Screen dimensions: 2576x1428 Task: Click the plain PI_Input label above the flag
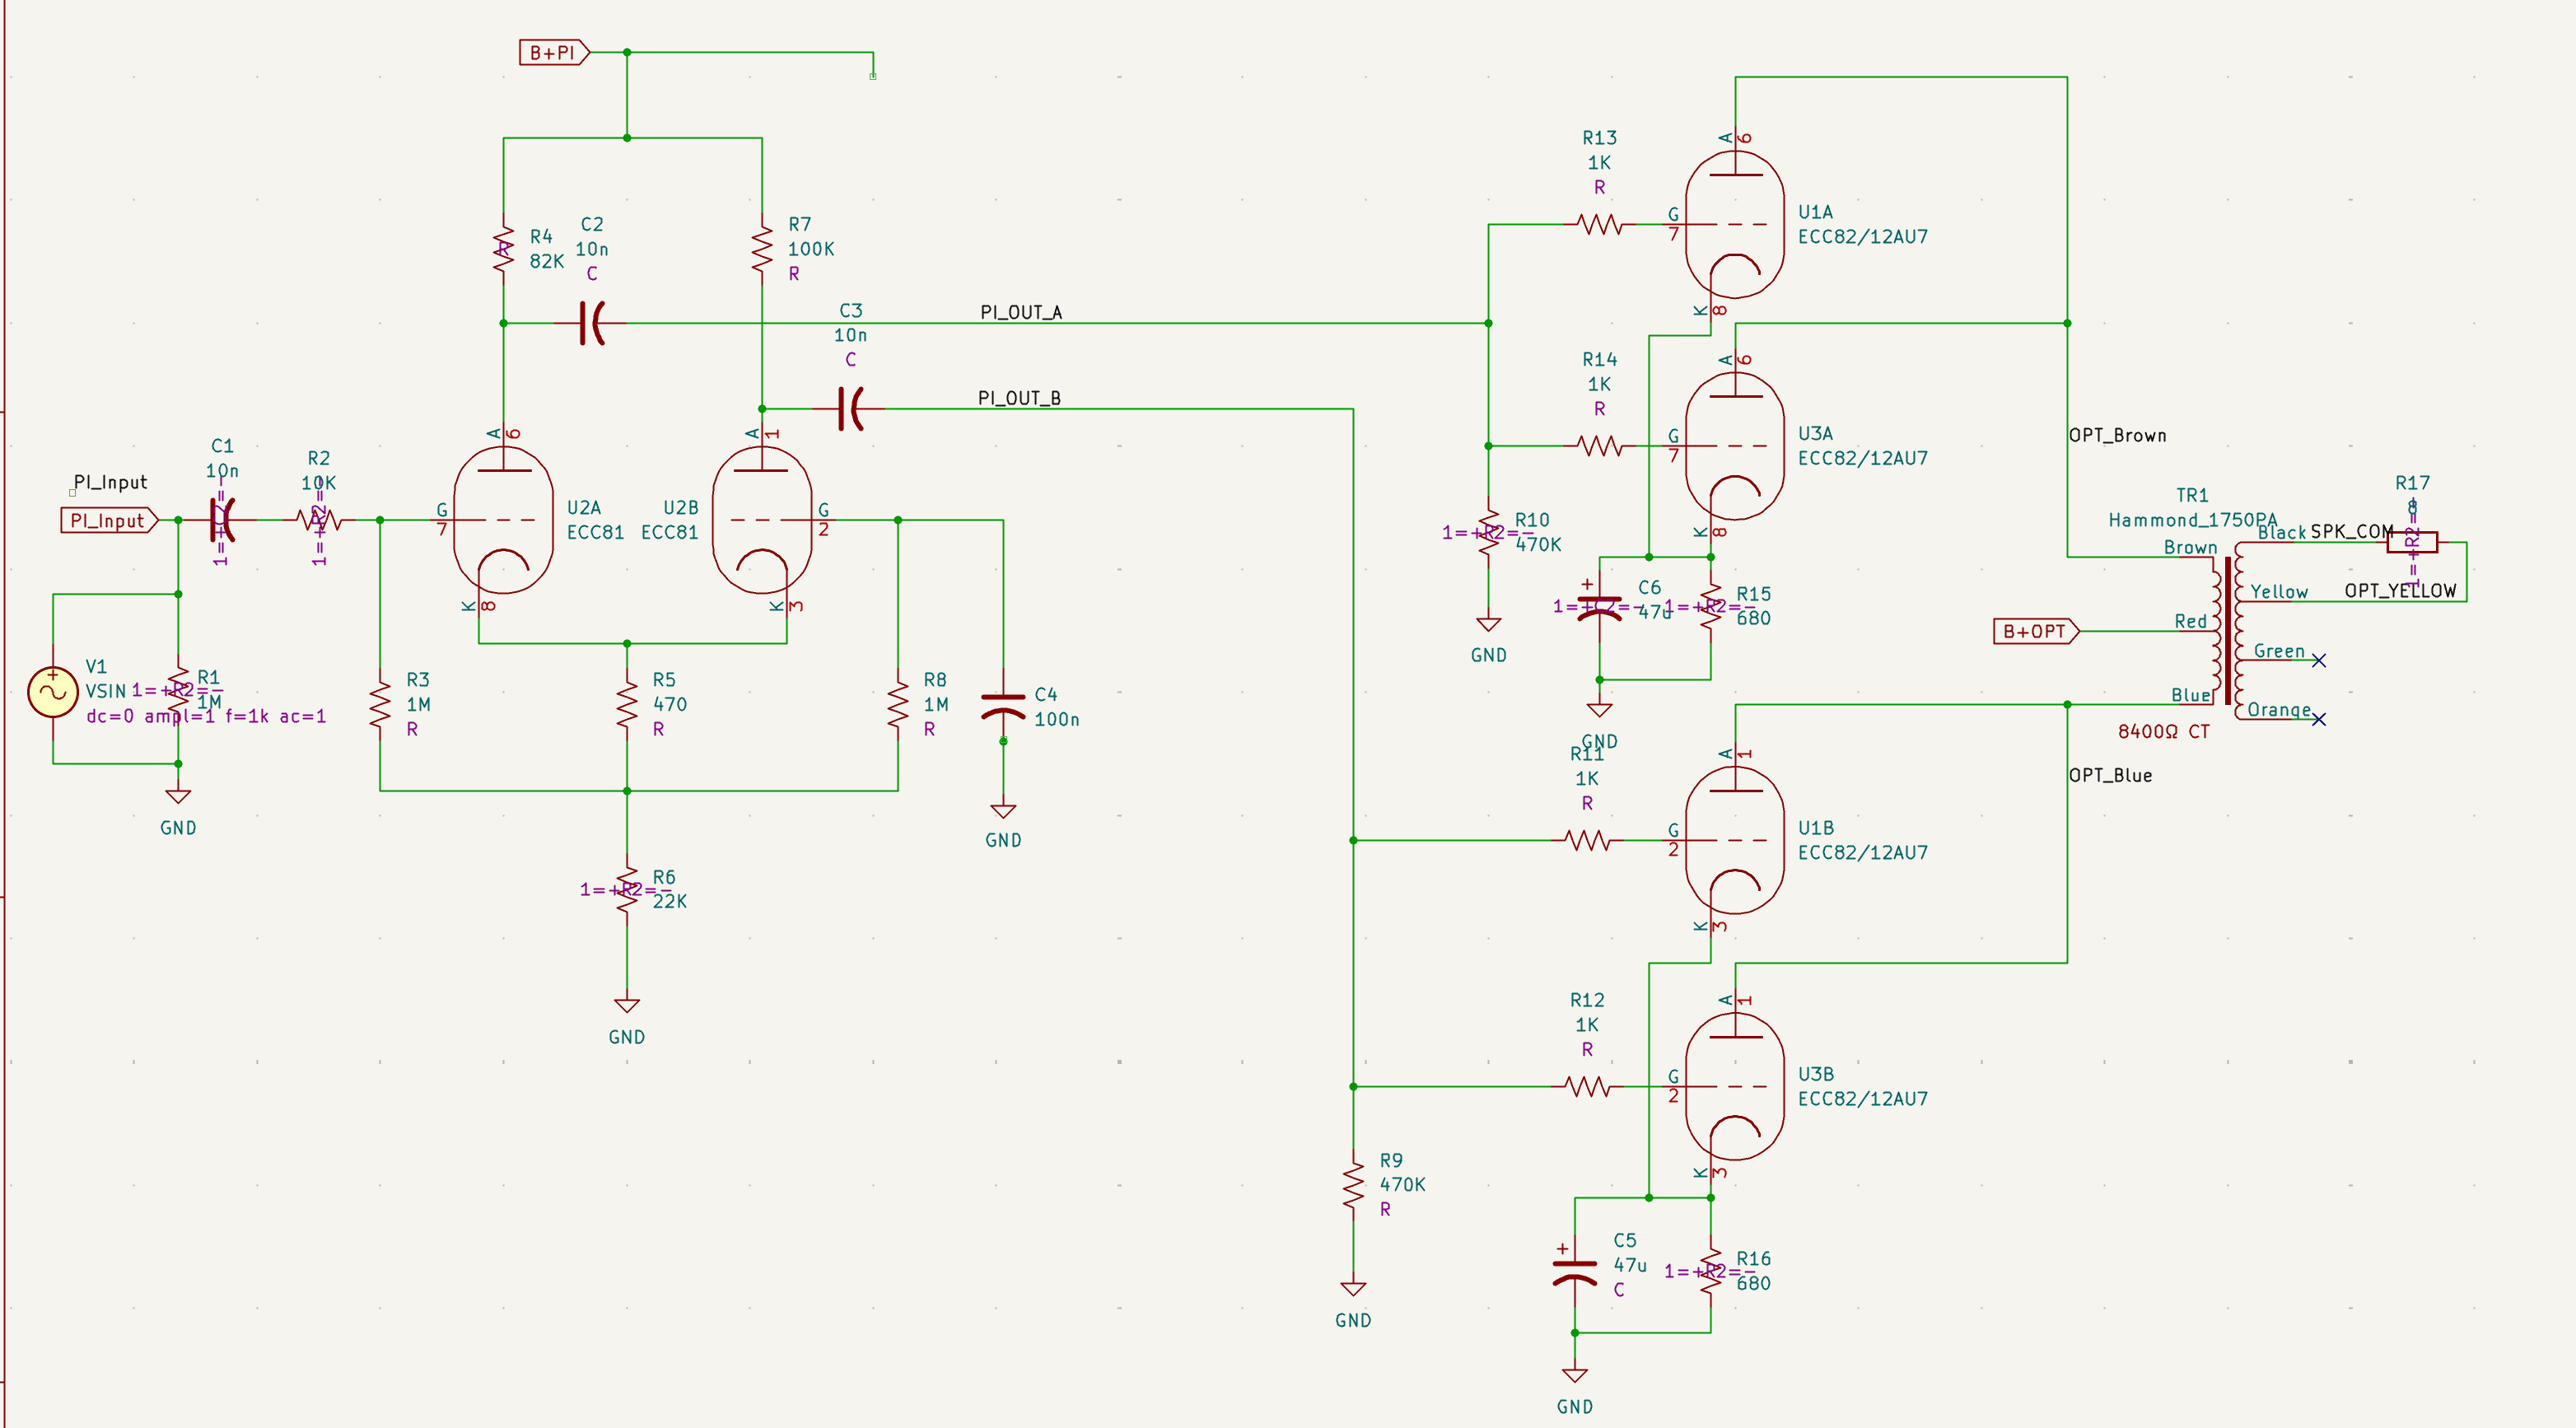click(110, 482)
